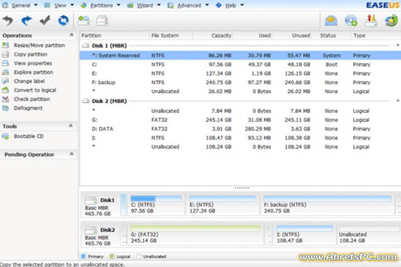The image size is (401, 267).
Task: Click the disk copy toolbar icon
Action: 102,21
